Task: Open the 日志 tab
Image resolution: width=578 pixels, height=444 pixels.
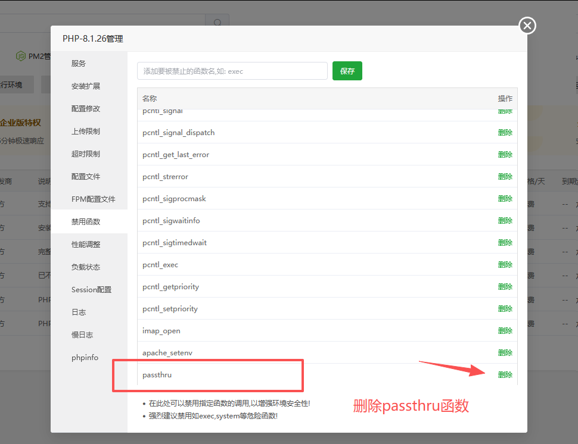Action: (79, 312)
